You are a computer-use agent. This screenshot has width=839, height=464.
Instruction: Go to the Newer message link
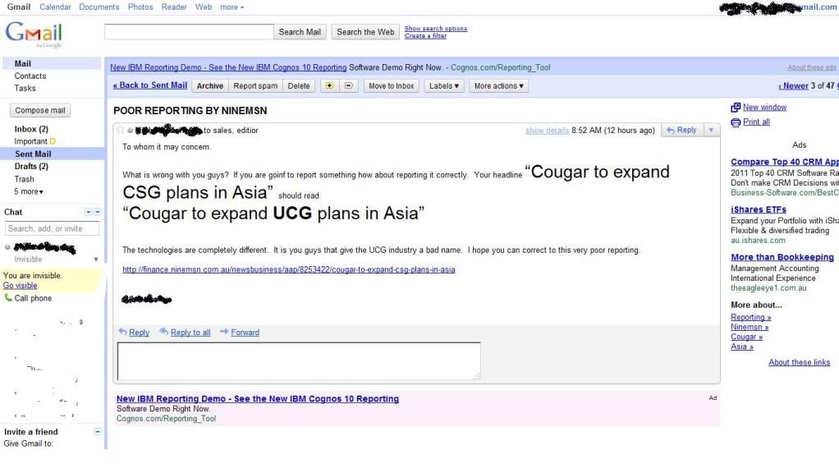coord(794,85)
